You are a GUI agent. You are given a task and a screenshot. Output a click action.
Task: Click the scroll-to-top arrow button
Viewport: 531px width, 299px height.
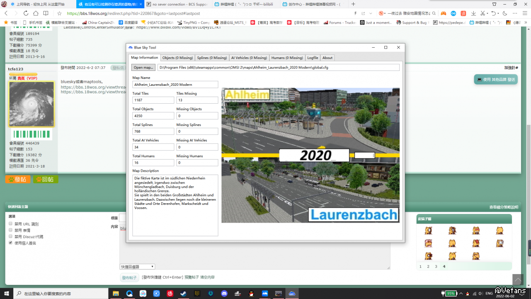point(517,280)
